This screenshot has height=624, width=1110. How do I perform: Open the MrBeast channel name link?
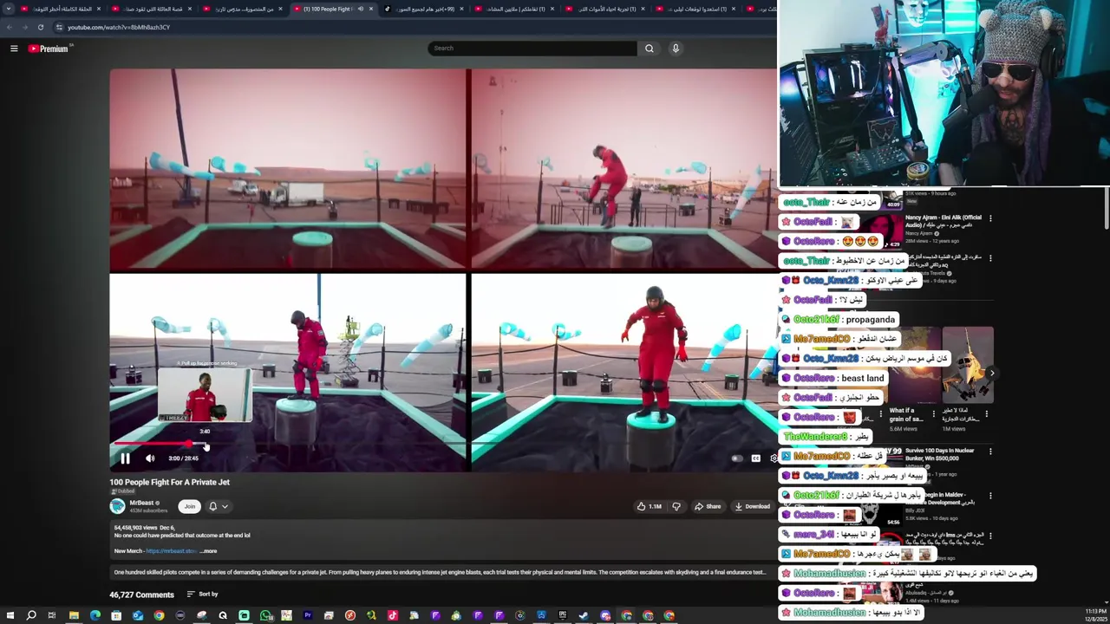[x=141, y=503]
